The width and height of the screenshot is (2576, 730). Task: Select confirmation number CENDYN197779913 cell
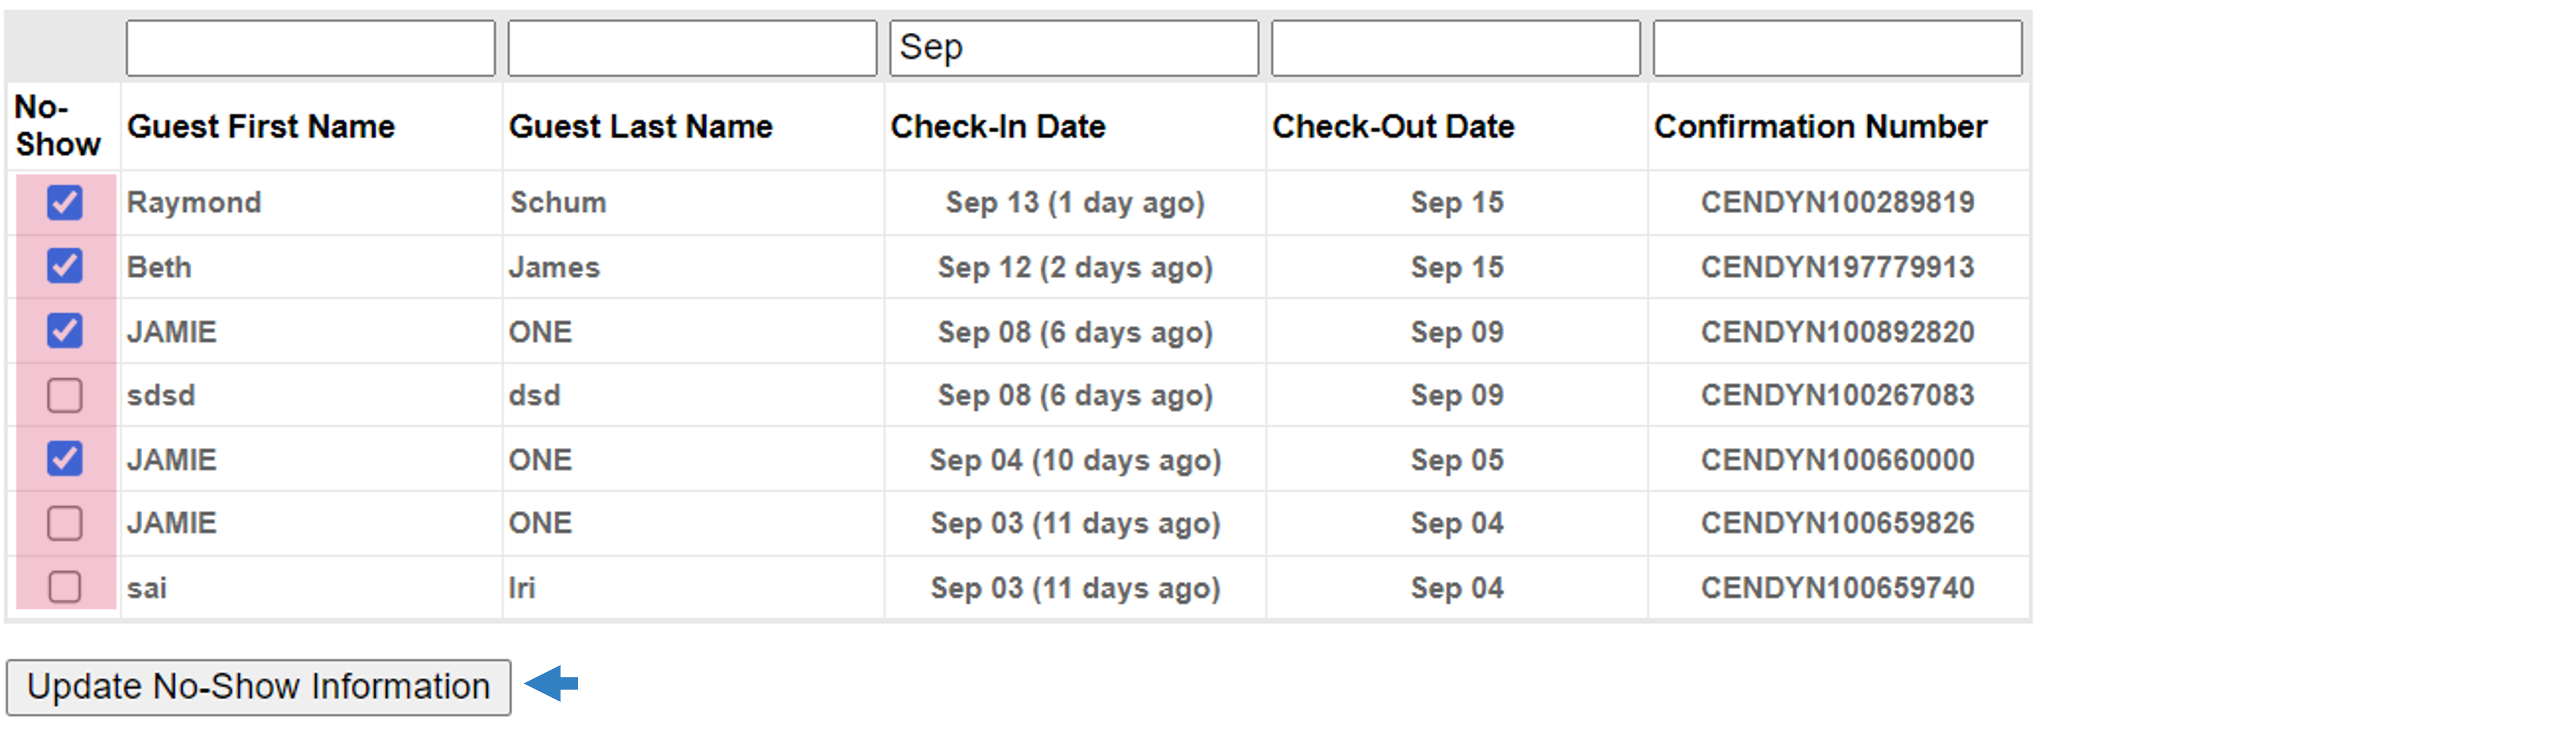click(1838, 267)
